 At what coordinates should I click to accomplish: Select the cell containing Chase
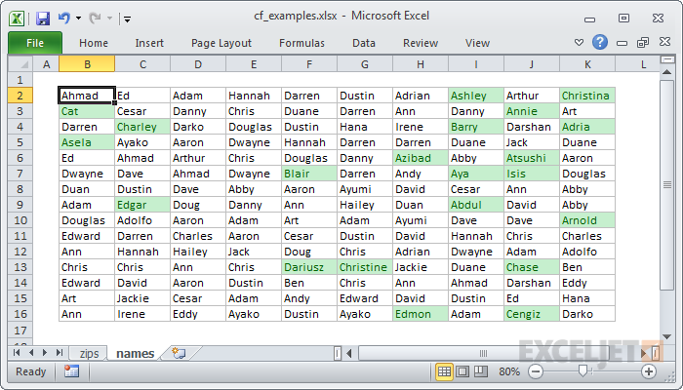[x=532, y=267]
